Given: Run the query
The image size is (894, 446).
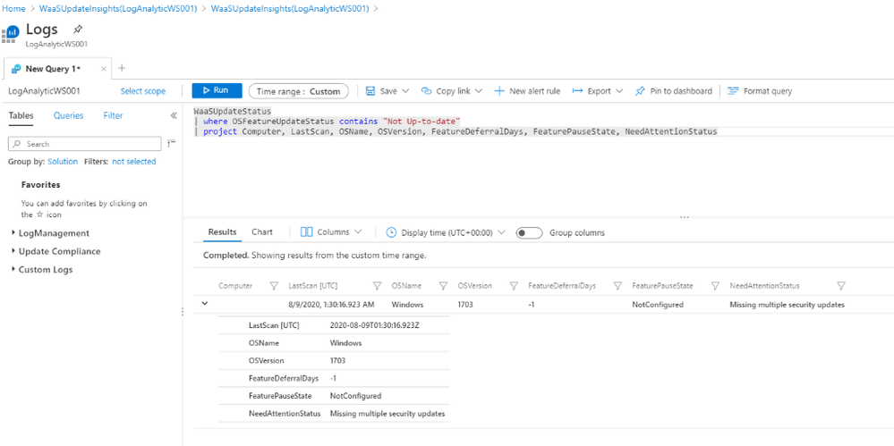Looking at the screenshot, I should 217,90.
